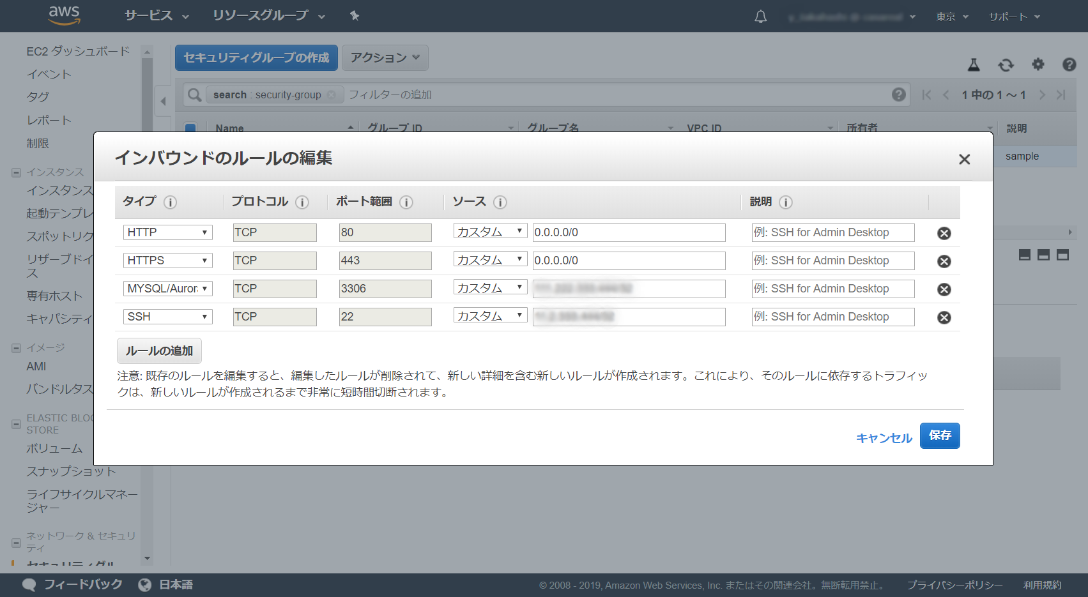Screen dimensions: 1088x597
Task: Close the inbound rules dialog
Action: (x=965, y=159)
